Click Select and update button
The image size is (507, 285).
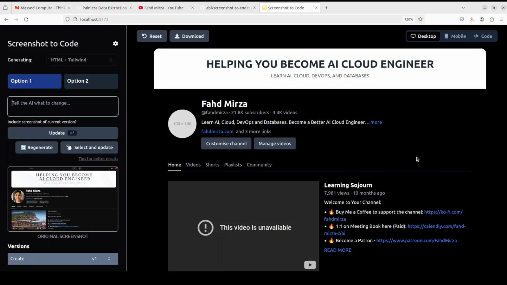pyautogui.click(x=89, y=148)
